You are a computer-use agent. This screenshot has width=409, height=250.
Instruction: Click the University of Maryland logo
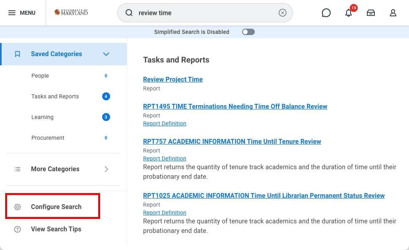tap(71, 12)
